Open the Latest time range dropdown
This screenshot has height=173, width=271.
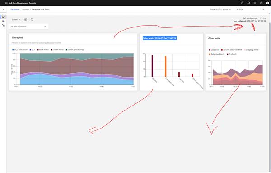(x=16, y=20)
